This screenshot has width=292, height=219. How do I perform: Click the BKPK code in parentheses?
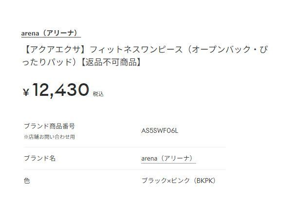tap(203, 181)
